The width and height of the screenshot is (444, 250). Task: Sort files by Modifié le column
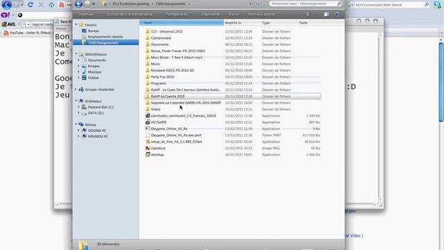coord(242,23)
